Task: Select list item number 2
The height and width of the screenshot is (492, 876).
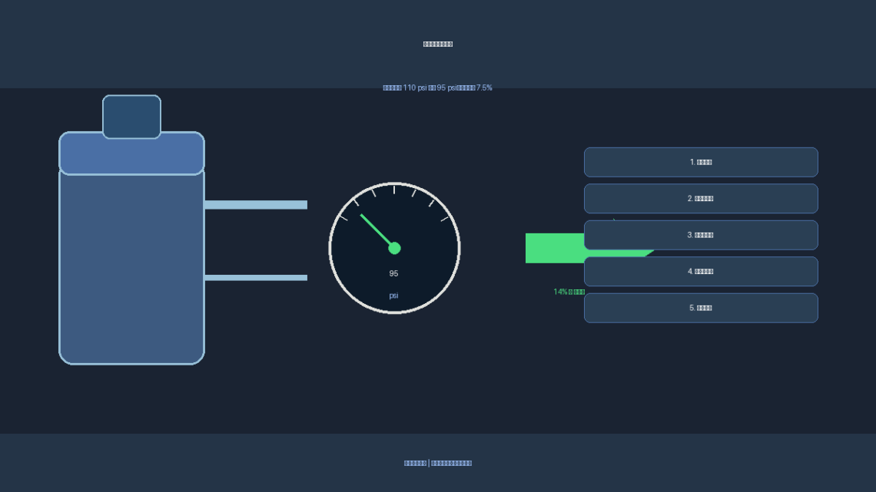Action: 701,199
